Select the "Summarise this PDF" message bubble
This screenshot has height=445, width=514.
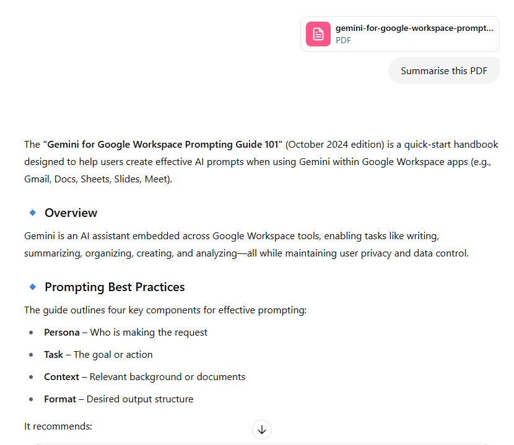(443, 70)
